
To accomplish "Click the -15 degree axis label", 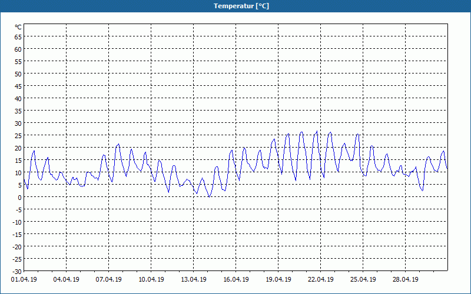I will (17, 234).
